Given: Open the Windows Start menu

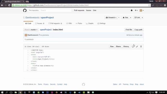Looking at the screenshot, I should pos(2,92).
